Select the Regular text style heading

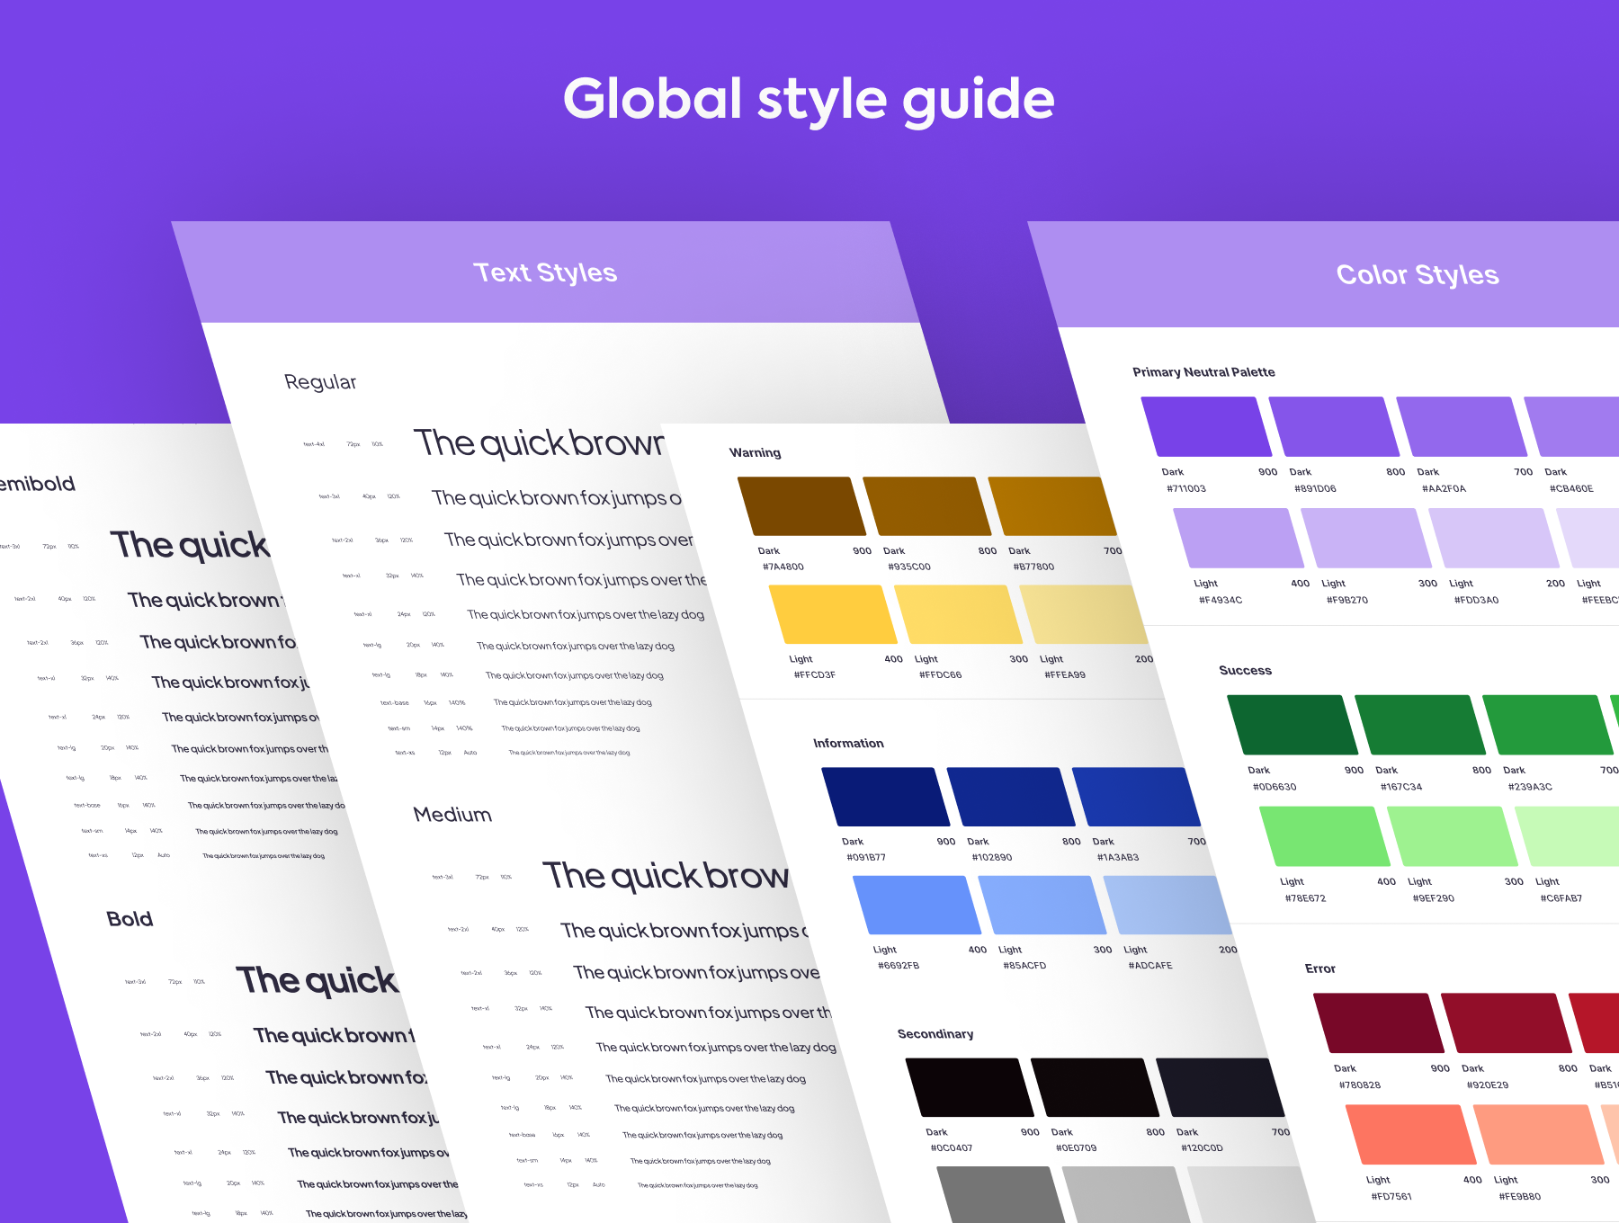[320, 382]
